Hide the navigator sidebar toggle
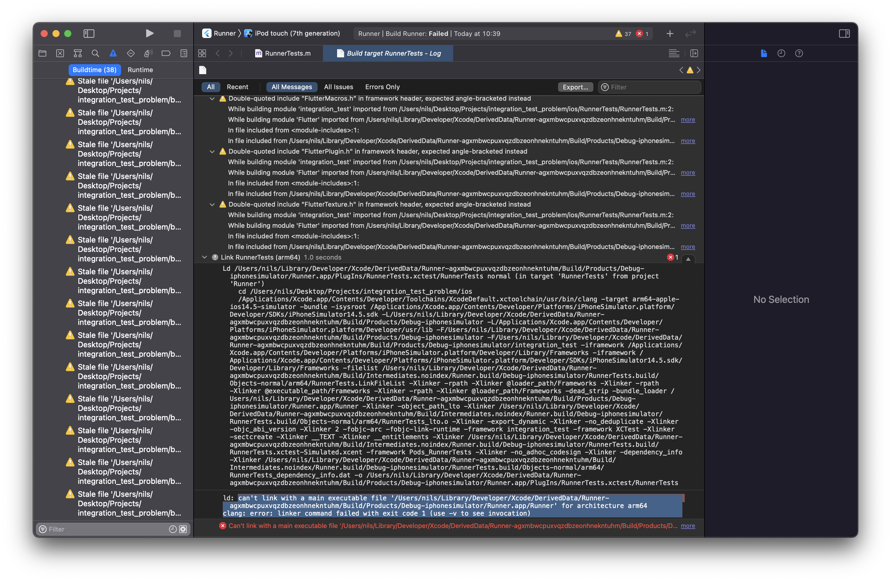This screenshot has height=581, width=891. point(89,34)
